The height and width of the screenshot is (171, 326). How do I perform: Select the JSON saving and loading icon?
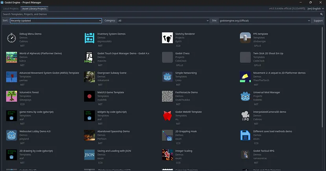(89, 155)
